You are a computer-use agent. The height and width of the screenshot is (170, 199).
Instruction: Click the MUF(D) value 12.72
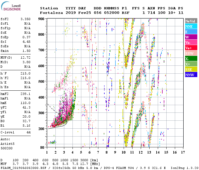(x=26, y=58)
